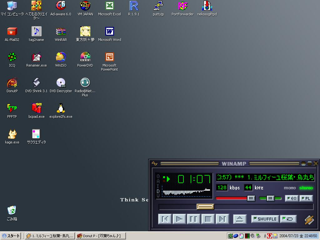Select the DonutP browser icon
The height and width of the screenshot is (240, 320).
[x=12, y=85]
